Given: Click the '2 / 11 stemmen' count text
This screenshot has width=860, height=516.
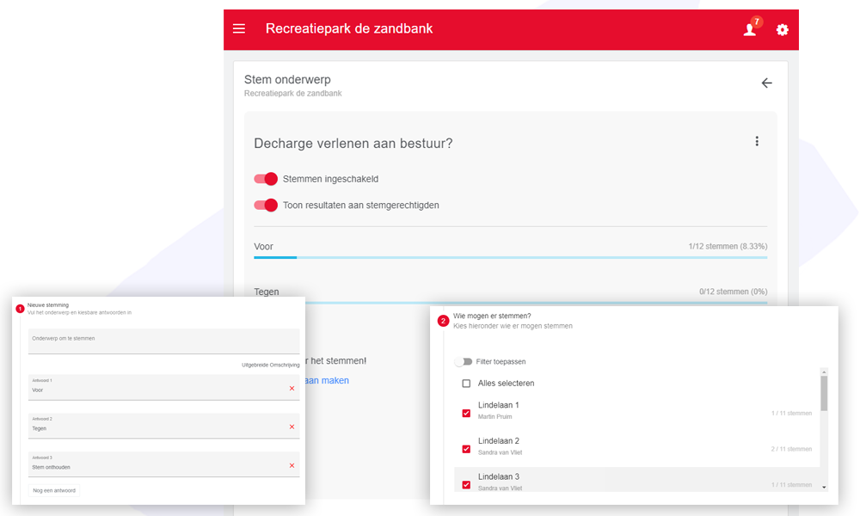Looking at the screenshot, I should click(791, 449).
